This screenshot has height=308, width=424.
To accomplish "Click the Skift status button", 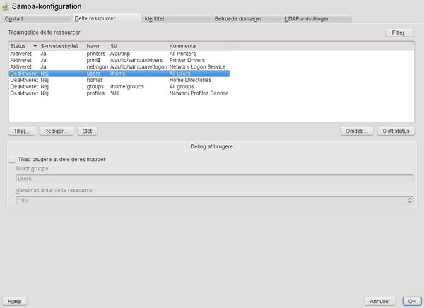I will point(396,131).
